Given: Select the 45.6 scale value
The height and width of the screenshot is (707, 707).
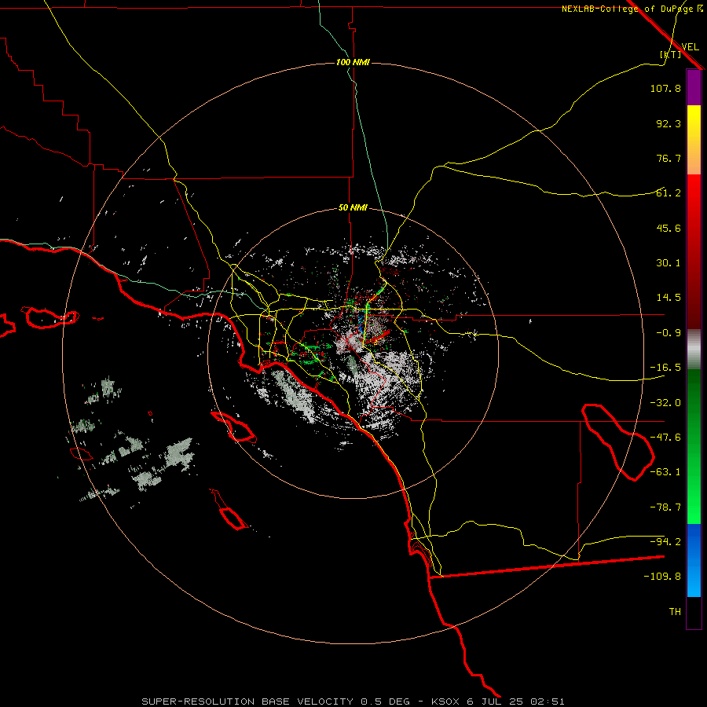Looking at the screenshot, I should tap(669, 228).
